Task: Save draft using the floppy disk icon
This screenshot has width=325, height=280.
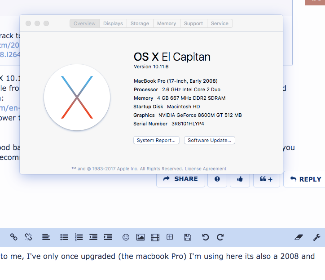Action: tap(188, 237)
